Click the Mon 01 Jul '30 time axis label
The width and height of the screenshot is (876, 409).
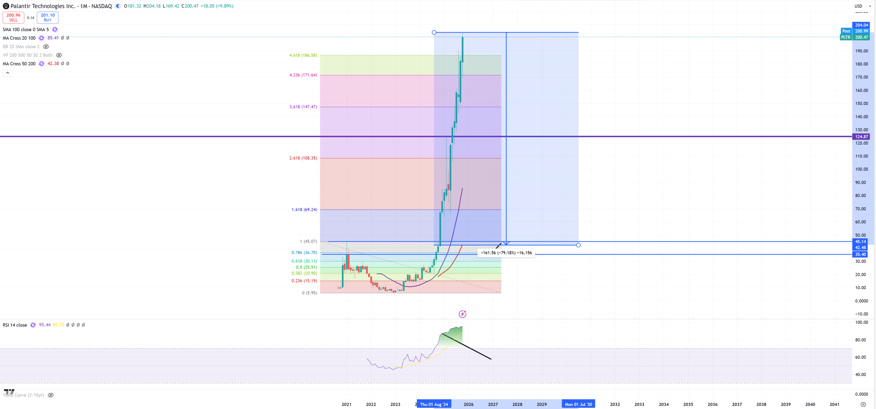pos(578,404)
